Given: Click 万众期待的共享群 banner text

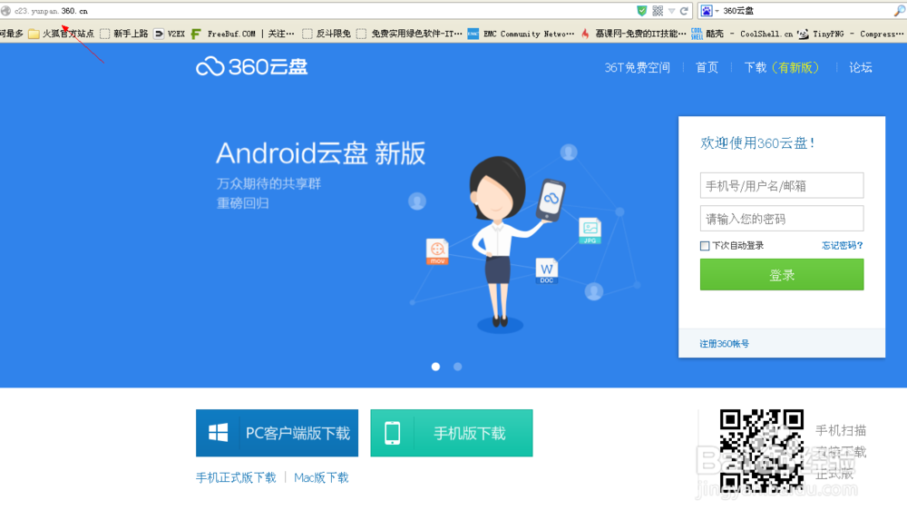Looking at the screenshot, I should coord(269,183).
